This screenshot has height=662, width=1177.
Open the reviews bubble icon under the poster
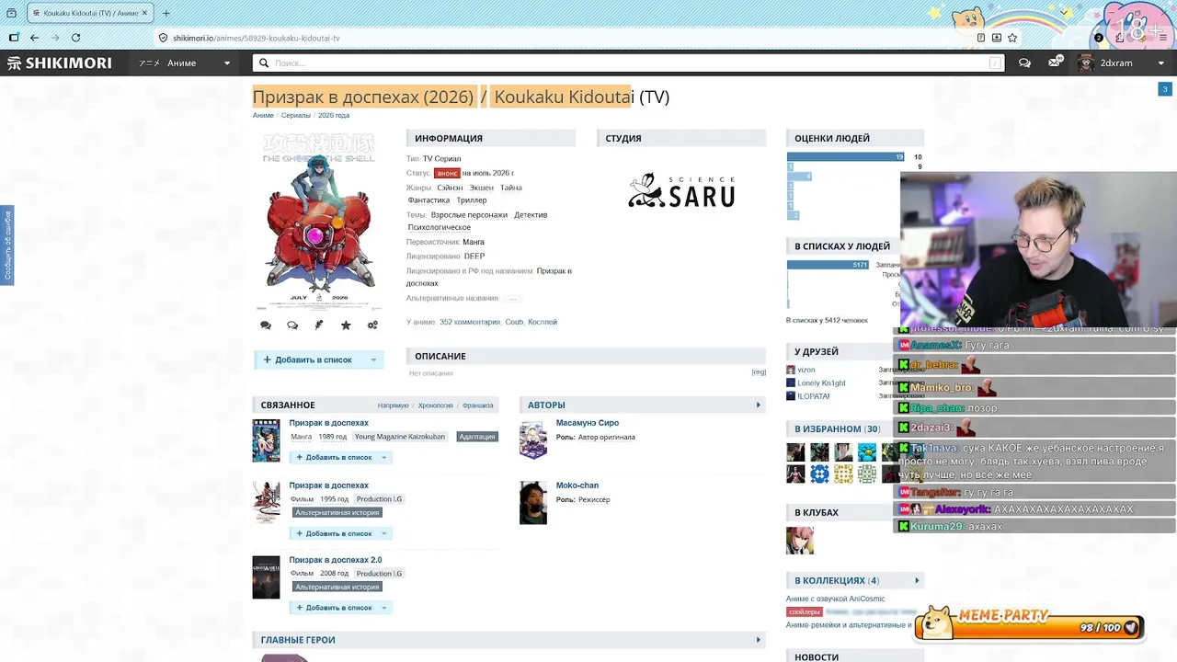[x=292, y=325]
